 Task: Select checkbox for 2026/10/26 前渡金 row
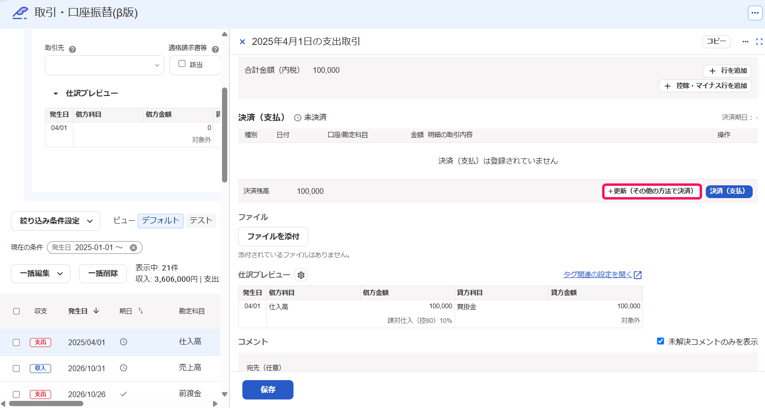pos(17,394)
